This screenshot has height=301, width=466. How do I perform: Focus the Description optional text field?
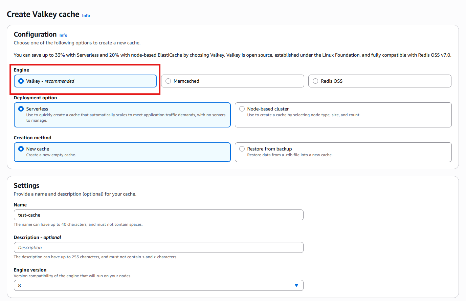(158, 247)
